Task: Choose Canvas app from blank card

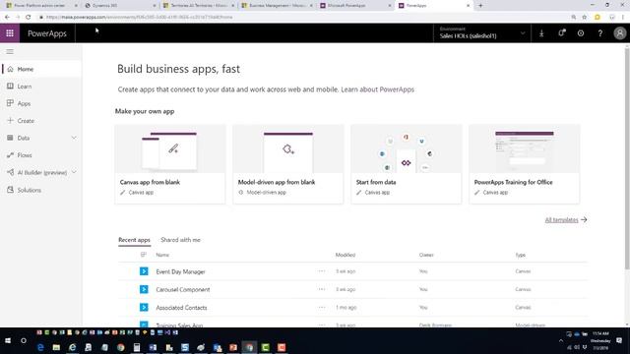Action: (170, 164)
